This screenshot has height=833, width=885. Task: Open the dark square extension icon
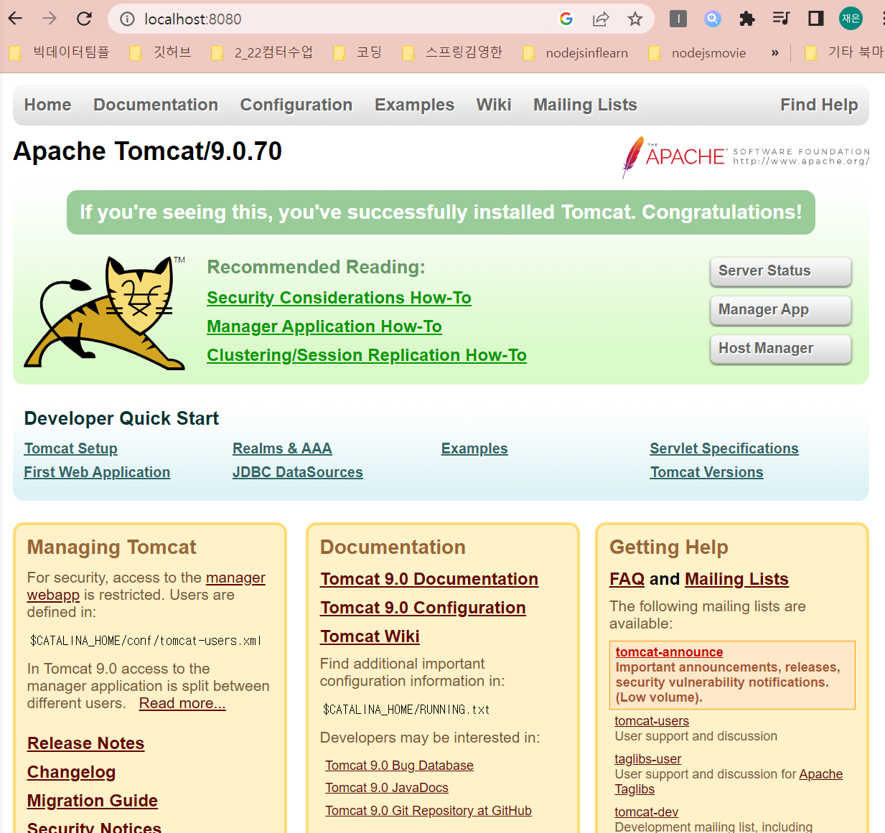(678, 19)
